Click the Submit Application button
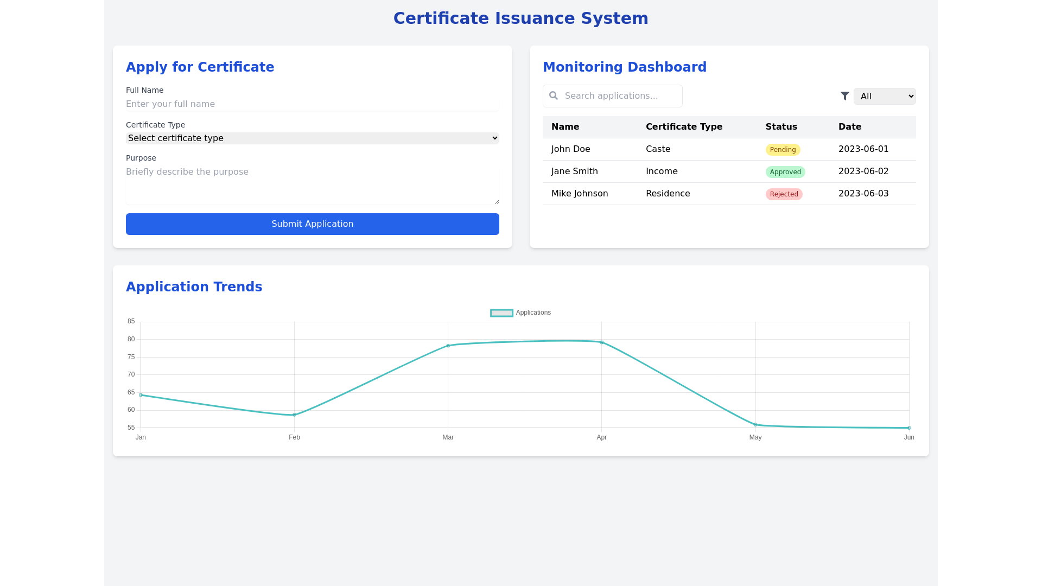This screenshot has width=1042, height=586. [312, 224]
